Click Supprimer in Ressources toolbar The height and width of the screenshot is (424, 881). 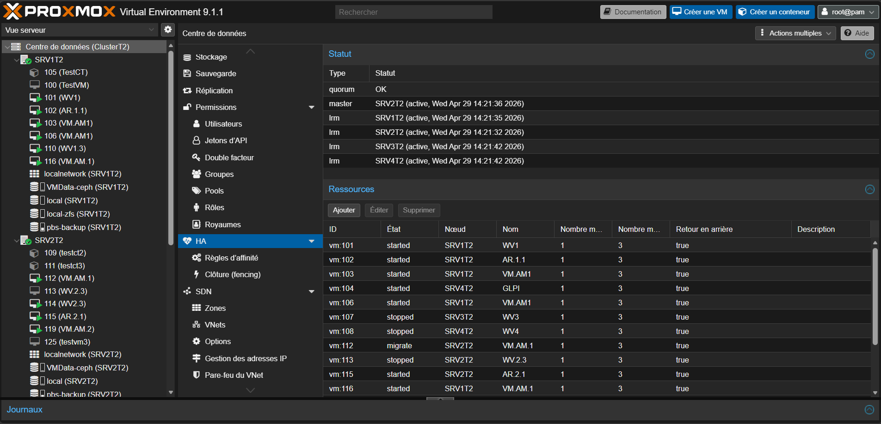[x=419, y=210]
